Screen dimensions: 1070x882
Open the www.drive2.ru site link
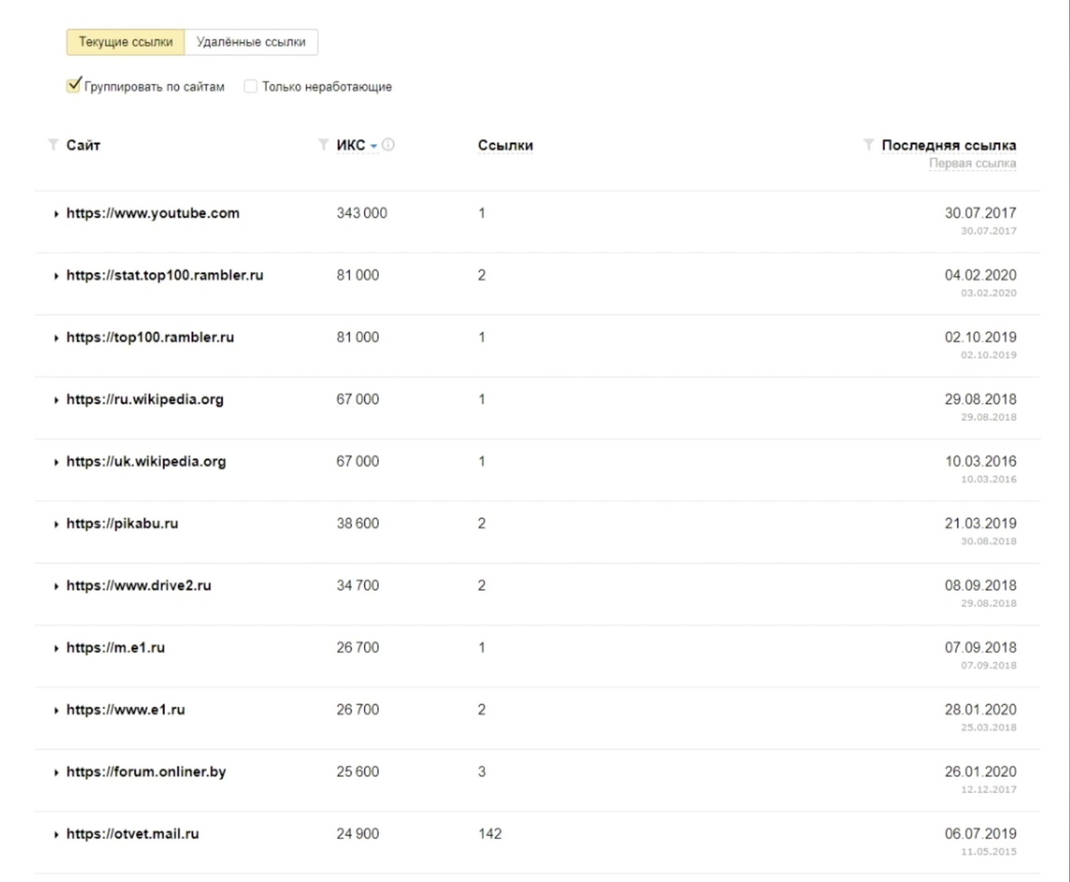[x=139, y=585]
